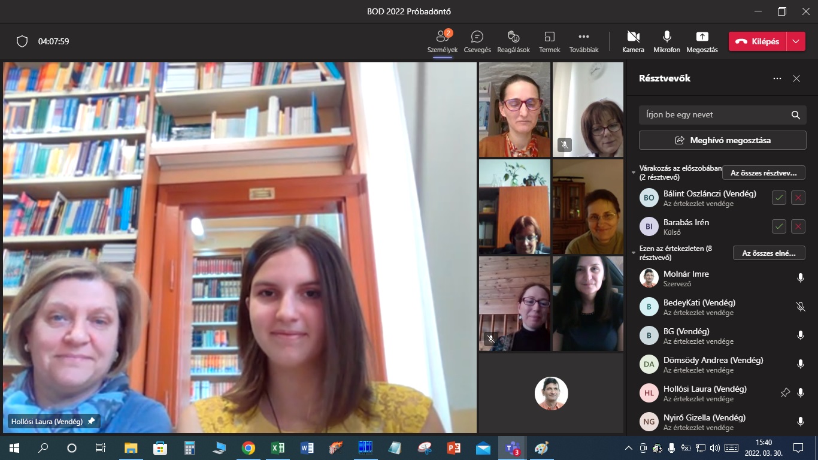Start sharing with the Megosztás button
The image size is (818, 460).
(x=702, y=41)
